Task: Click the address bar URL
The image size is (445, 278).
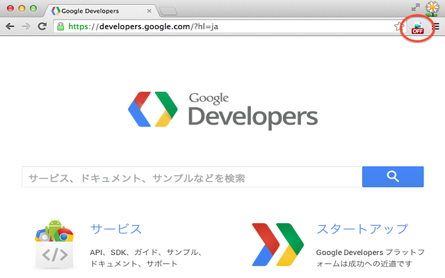Action: click(x=143, y=26)
